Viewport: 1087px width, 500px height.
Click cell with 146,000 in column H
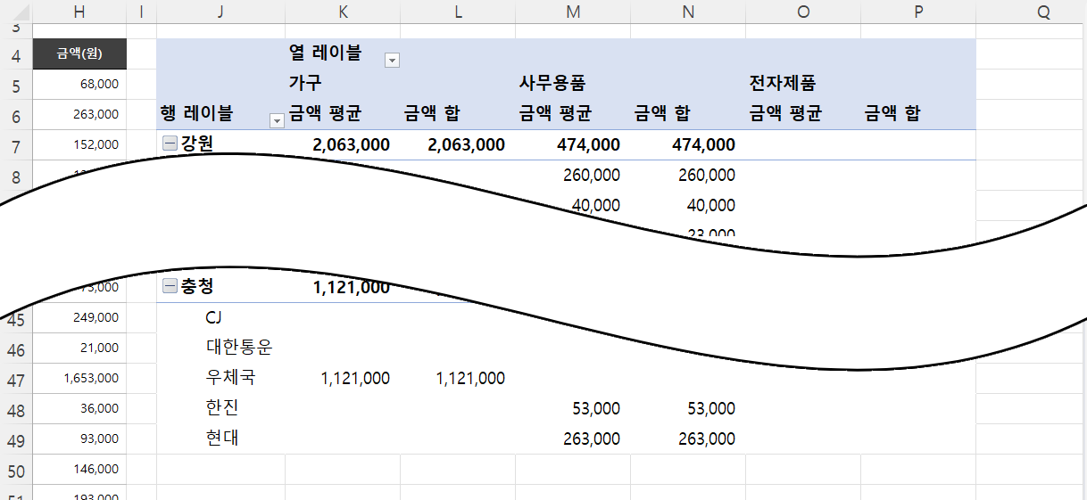click(x=79, y=469)
